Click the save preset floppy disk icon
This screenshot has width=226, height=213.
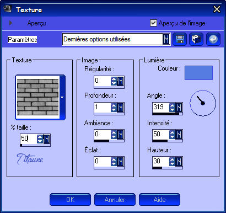pyautogui.click(x=180, y=39)
